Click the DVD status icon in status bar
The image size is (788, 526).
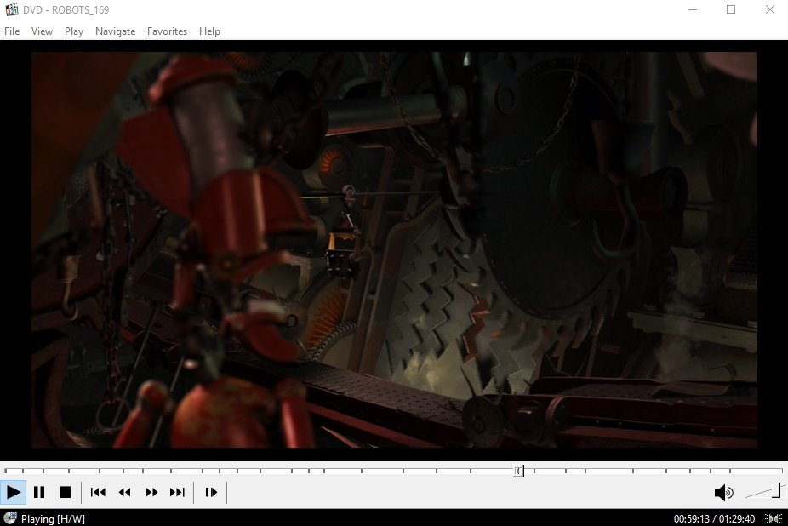click(10, 518)
